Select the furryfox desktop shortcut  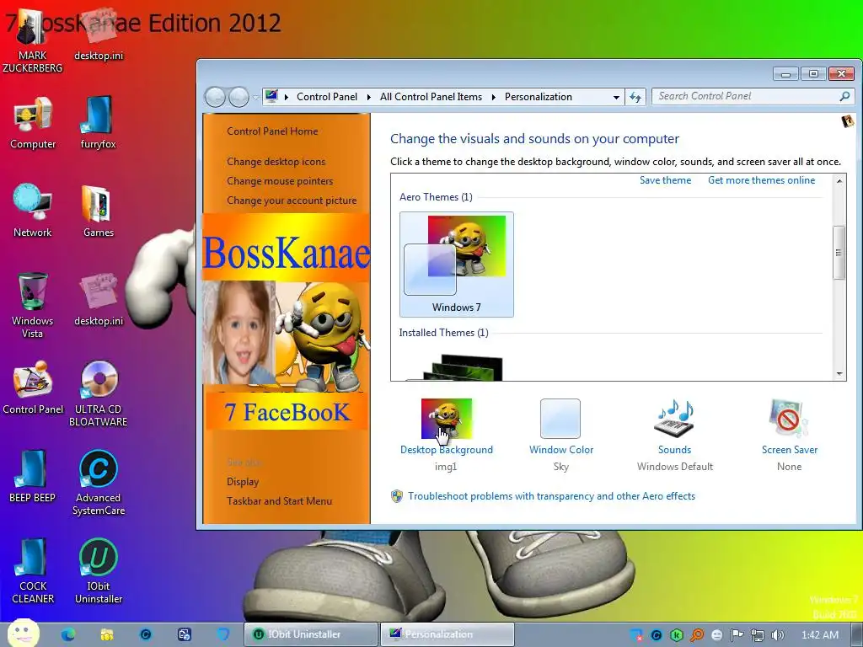98,123
